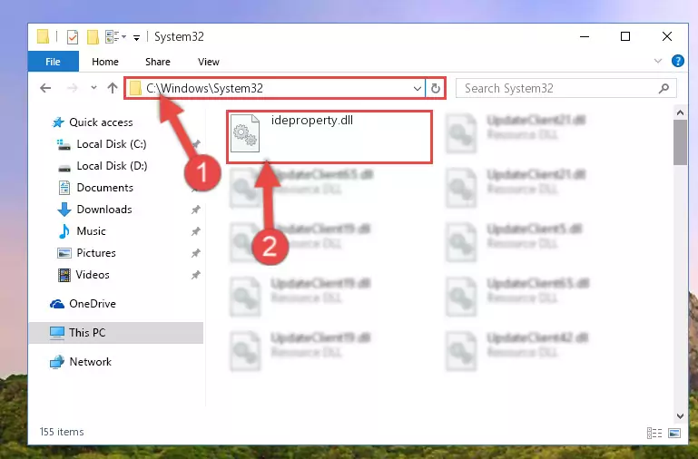Select OneDrive in the navigation pane

93,304
